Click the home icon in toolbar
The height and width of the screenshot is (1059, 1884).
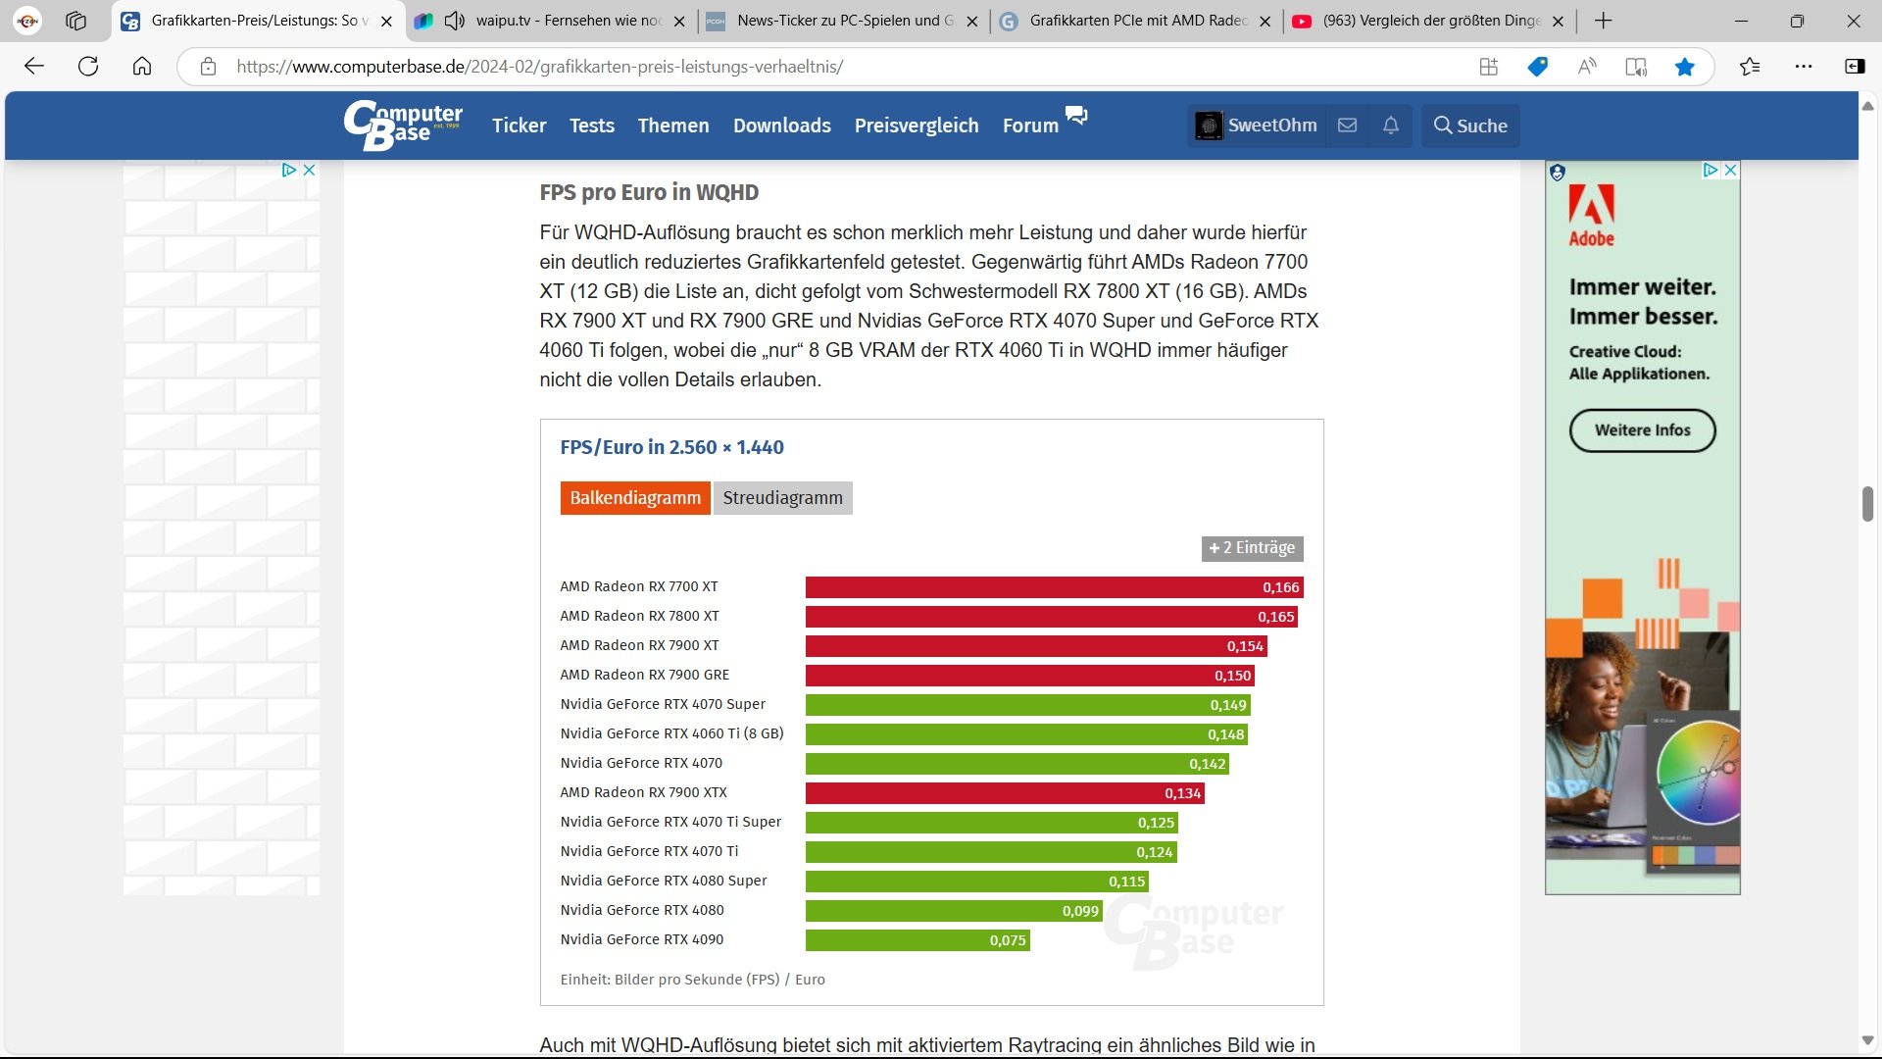(x=142, y=67)
